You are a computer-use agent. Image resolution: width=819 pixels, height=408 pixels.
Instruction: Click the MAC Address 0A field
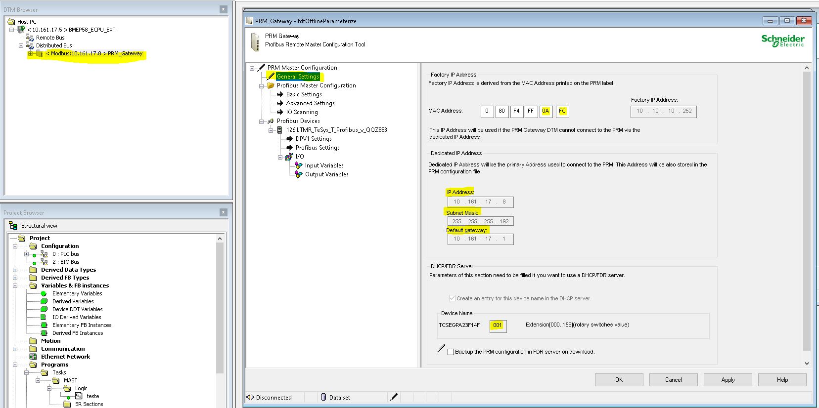[546, 111]
